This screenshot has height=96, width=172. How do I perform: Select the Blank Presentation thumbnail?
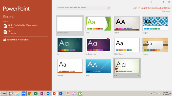click(x=70, y=24)
